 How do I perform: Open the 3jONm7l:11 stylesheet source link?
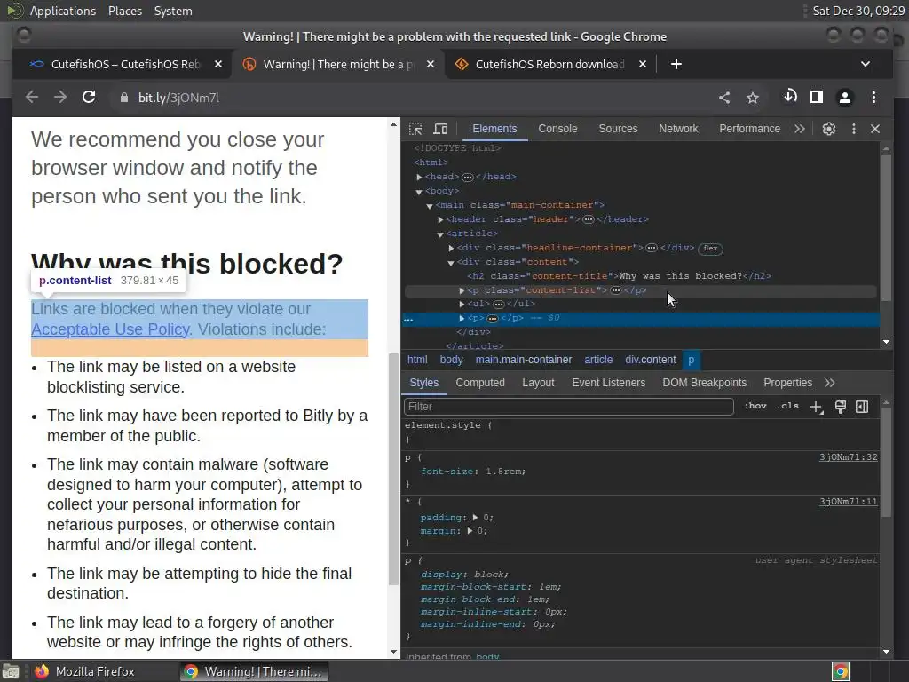(848, 501)
